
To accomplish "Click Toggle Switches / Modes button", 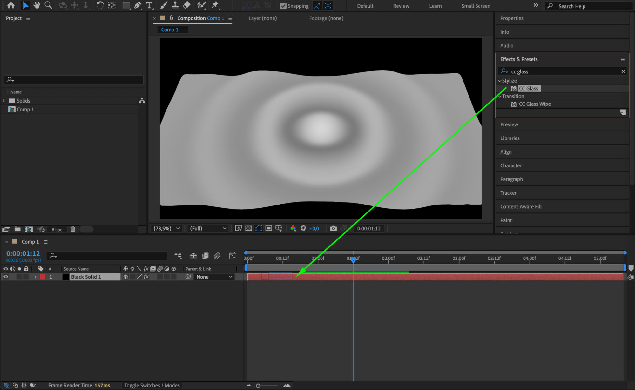I will click(x=152, y=385).
